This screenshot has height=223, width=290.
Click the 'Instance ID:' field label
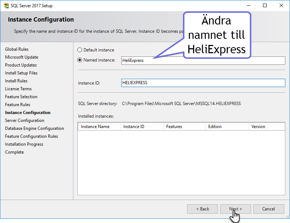(x=89, y=83)
